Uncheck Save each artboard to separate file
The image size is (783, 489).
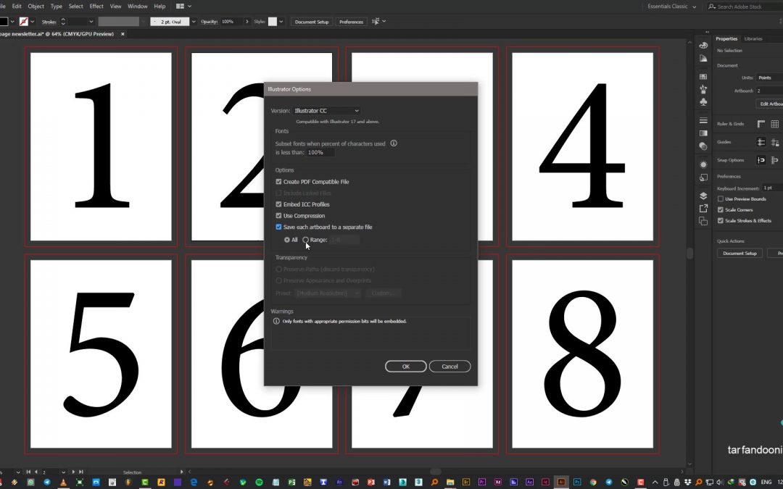(x=278, y=227)
